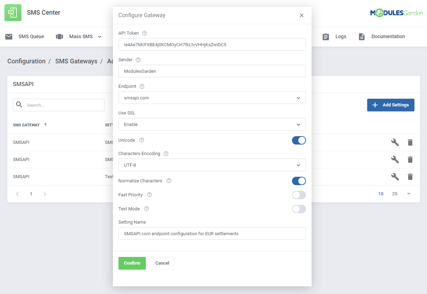Click the SMS Center green app logo
This screenshot has width=427, height=294.
pos(13,12)
